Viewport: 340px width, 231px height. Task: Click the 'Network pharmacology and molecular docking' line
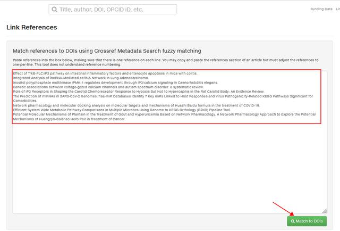click(x=137, y=105)
